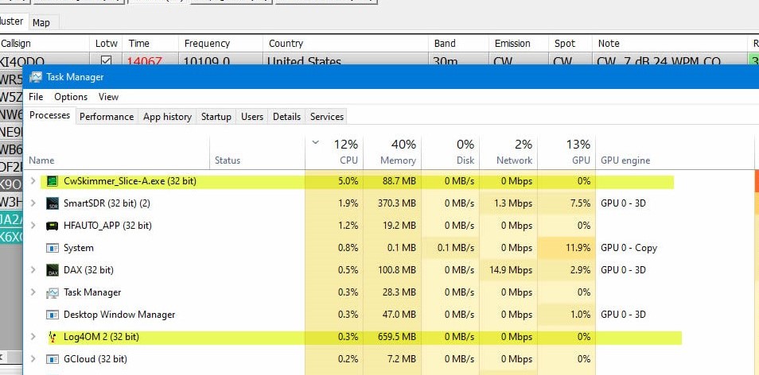
Task: Click the Frequency column header in cluster table
Action: pyautogui.click(x=220, y=44)
